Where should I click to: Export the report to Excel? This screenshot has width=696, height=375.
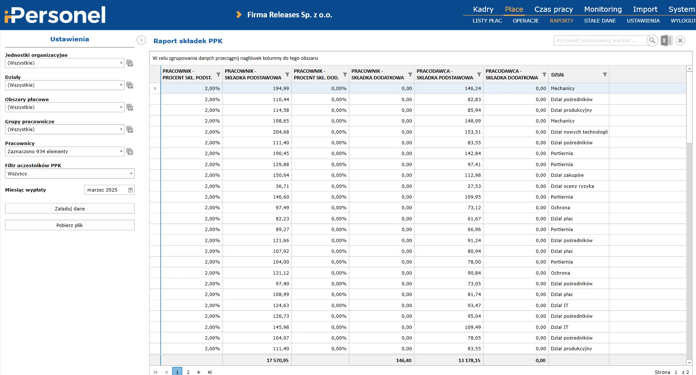pos(666,41)
